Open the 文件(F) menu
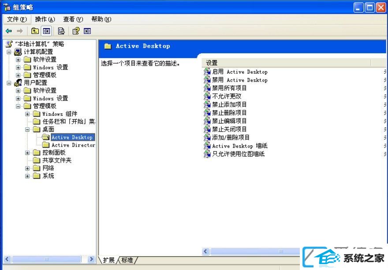 pos(17,19)
